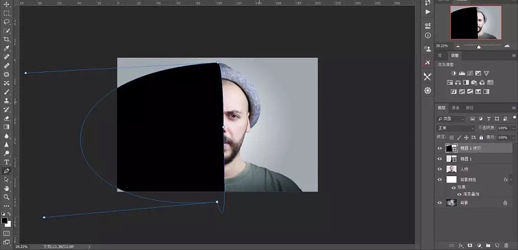Viewport: 518px width, 250px height.
Task: Select the Crop tool
Action: pos(6,40)
